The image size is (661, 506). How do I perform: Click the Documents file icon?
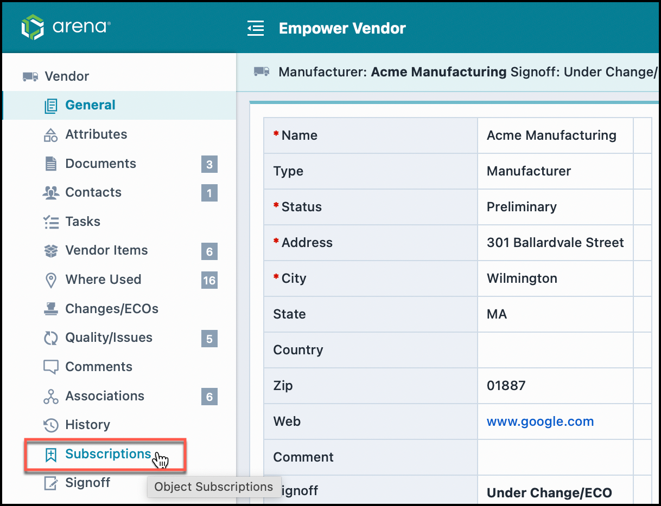click(x=50, y=164)
